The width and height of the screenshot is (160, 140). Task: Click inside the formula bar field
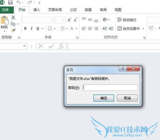114,46
